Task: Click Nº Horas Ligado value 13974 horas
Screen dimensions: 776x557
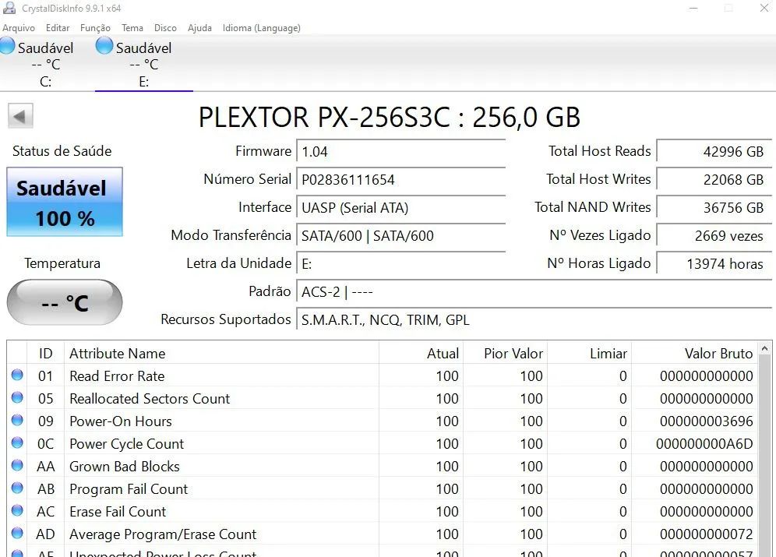Action: click(x=714, y=263)
